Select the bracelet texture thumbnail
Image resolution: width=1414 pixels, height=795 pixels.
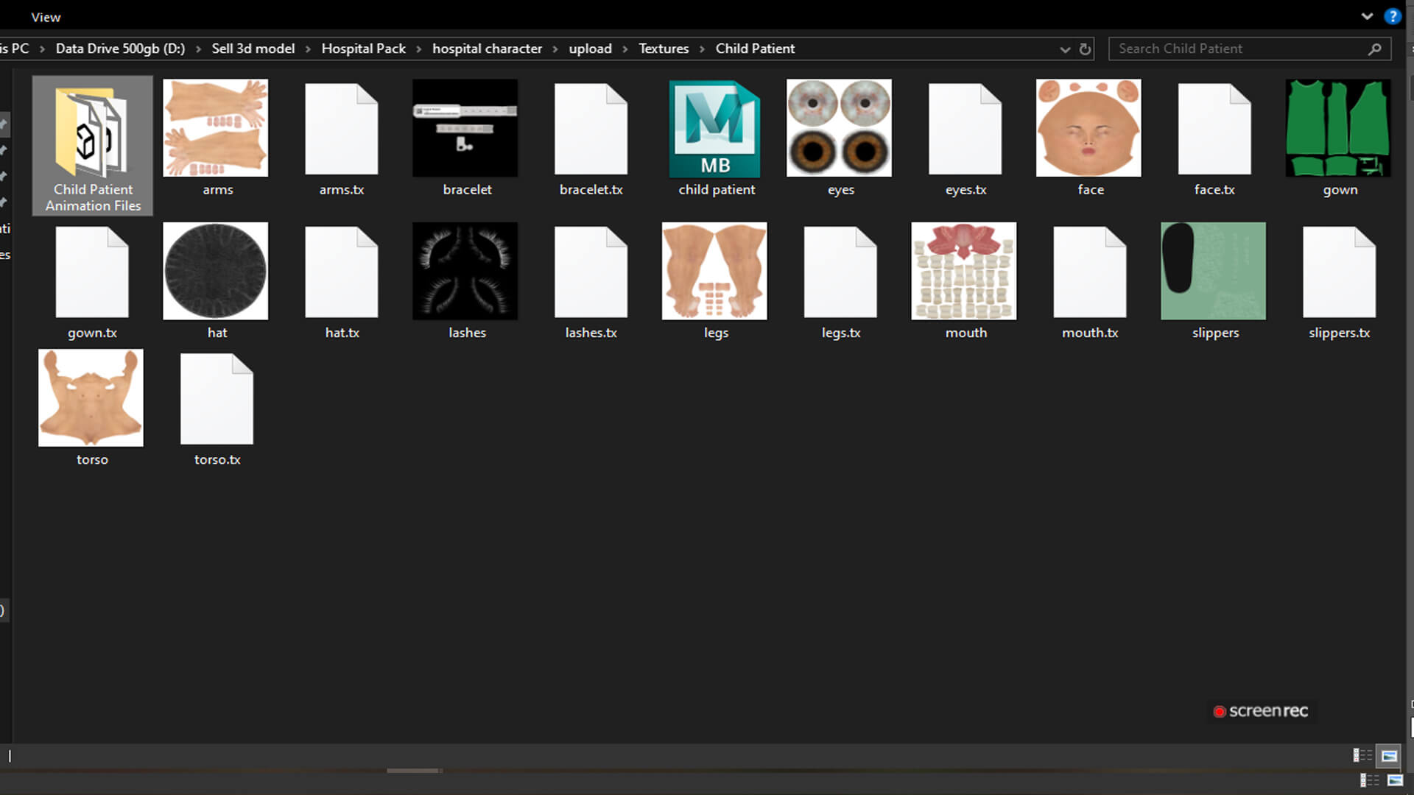point(465,128)
